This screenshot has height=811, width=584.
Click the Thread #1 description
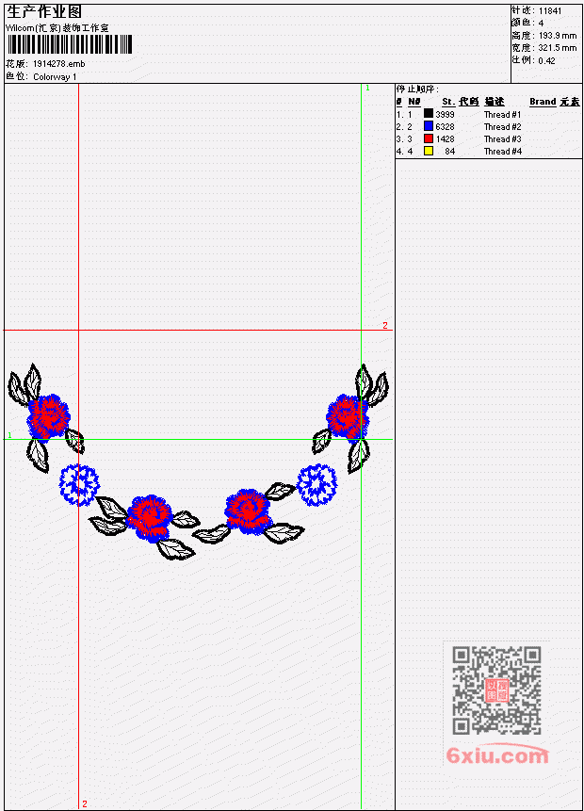(x=502, y=114)
